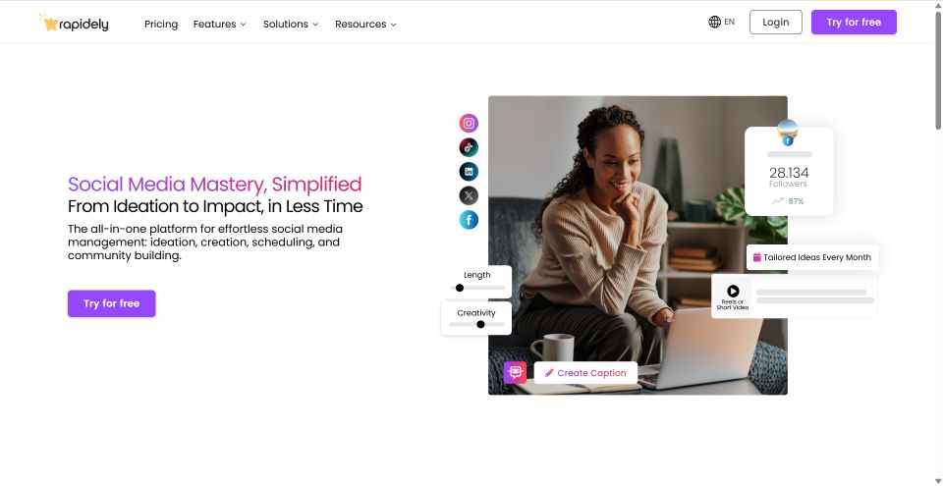Click the Instagram icon

[x=469, y=124]
